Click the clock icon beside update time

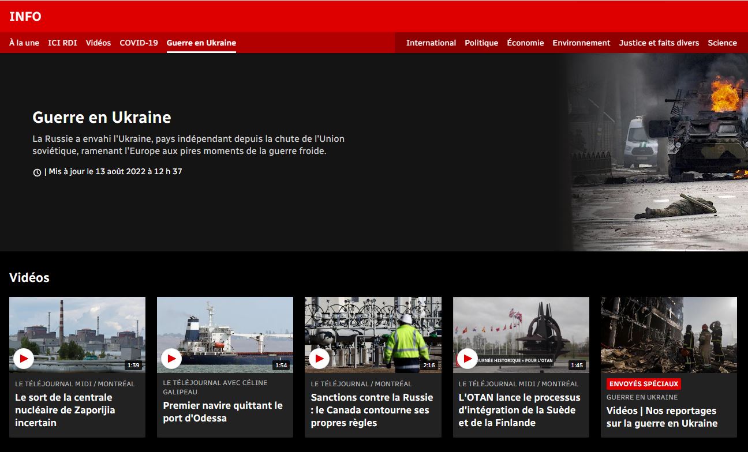(x=37, y=172)
